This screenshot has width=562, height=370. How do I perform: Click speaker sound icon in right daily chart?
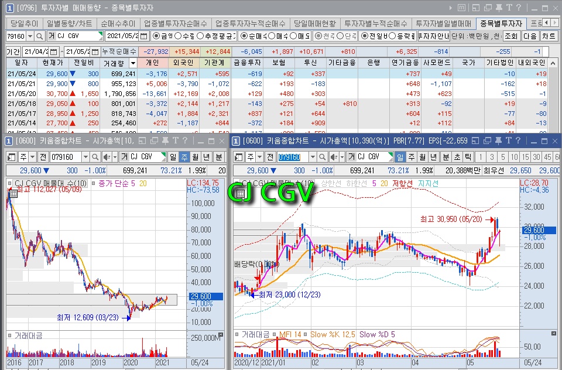[x=334, y=157]
